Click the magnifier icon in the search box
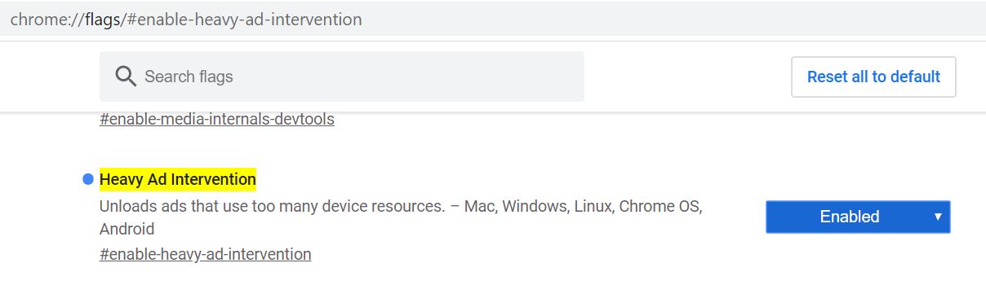 coord(125,77)
